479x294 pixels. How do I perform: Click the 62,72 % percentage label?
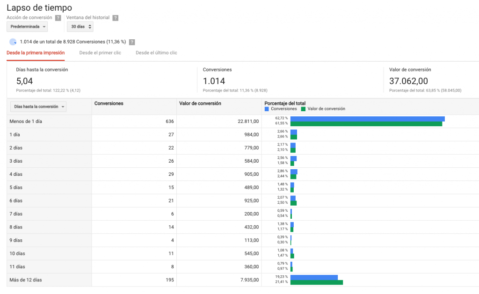click(x=281, y=118)
